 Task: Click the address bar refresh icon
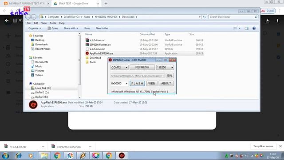click(204, 17)
